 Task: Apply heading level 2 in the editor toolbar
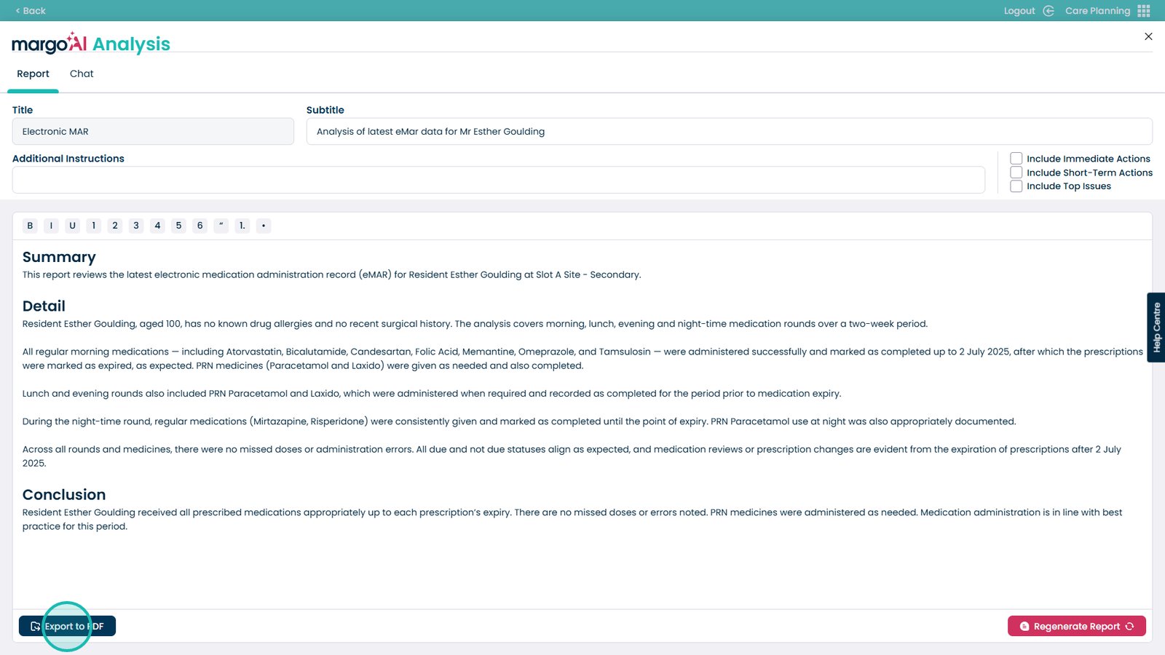coord(115,226)
